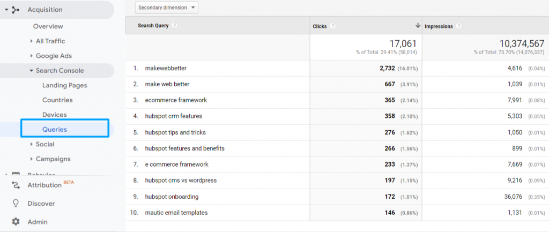
Task: Click help icon next to Search Query
Action: [174, 26]
